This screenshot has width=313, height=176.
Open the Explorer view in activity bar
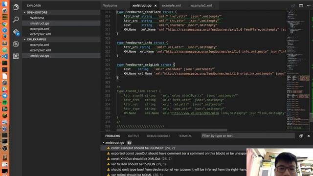[x=16, y=8]
